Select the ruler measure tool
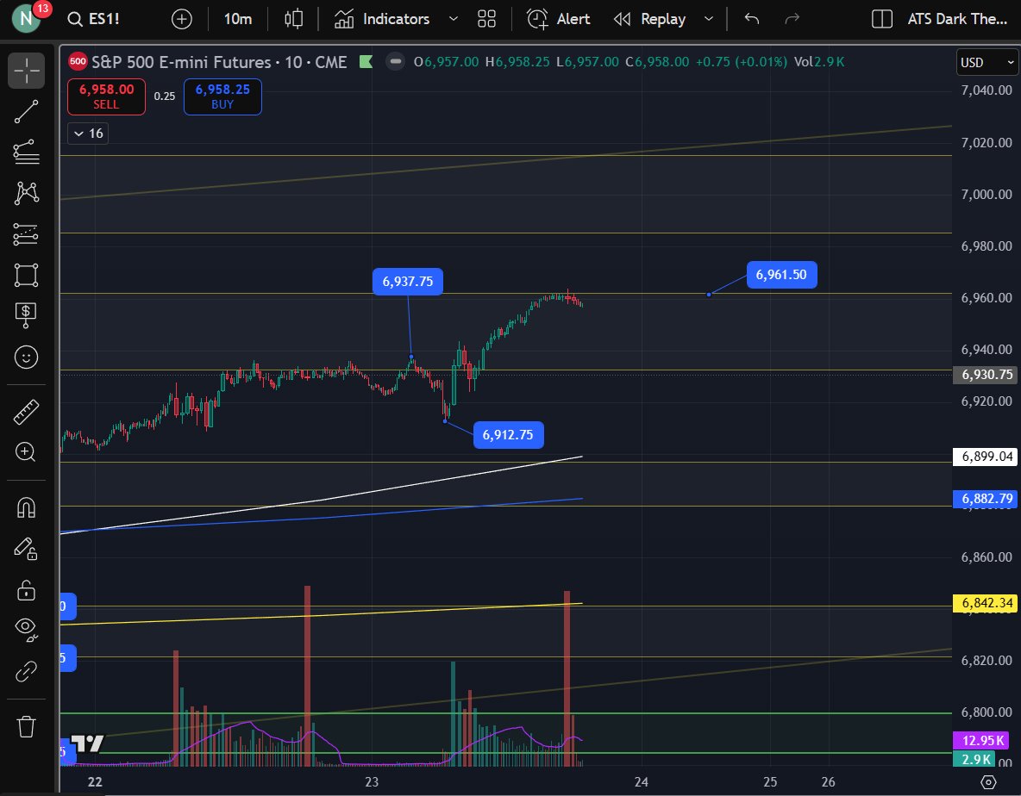The height and width of the screenshot is (796, 1021). 26,413
